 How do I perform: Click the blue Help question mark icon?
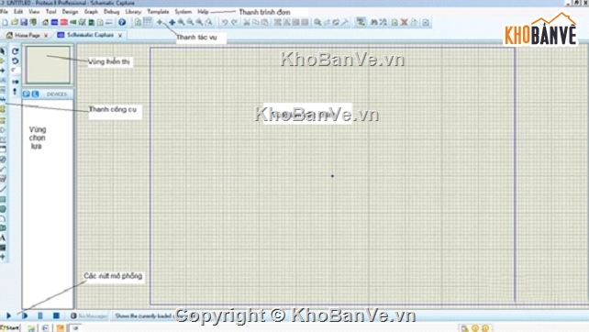pyautogui.click(x=122, y=23)
